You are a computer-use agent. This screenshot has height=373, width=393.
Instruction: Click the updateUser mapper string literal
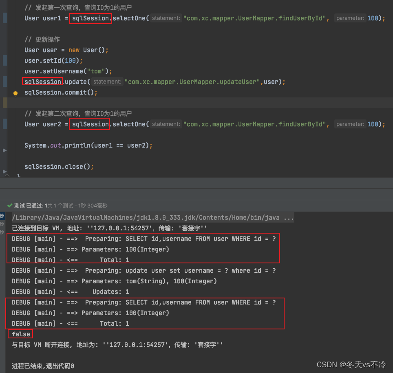point(192,82)
